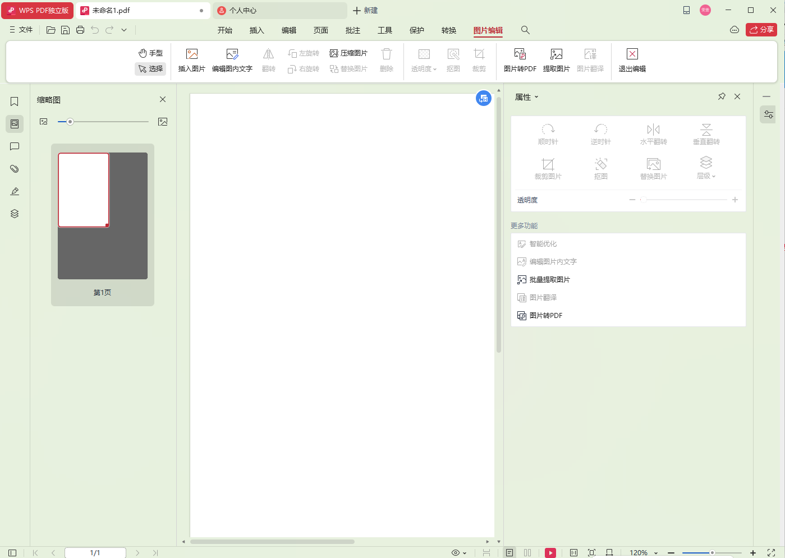The image size is (785, 558).
Task: Click the Insert Picture (插入图片) icon
Action: click(x=191, y=60)
